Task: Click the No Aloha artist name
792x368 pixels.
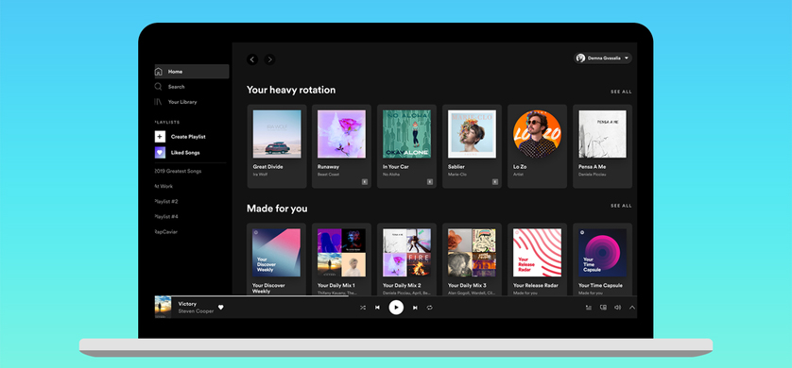Action: 391,175
